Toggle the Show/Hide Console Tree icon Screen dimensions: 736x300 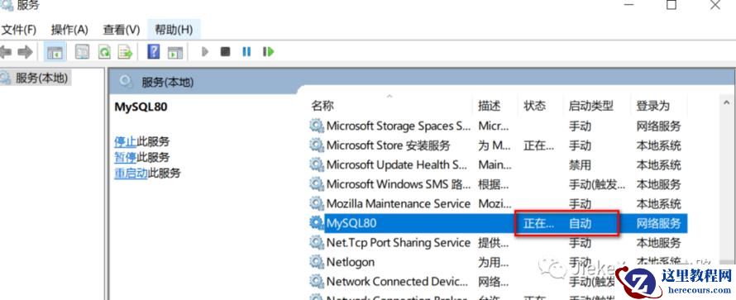(55, 52)
